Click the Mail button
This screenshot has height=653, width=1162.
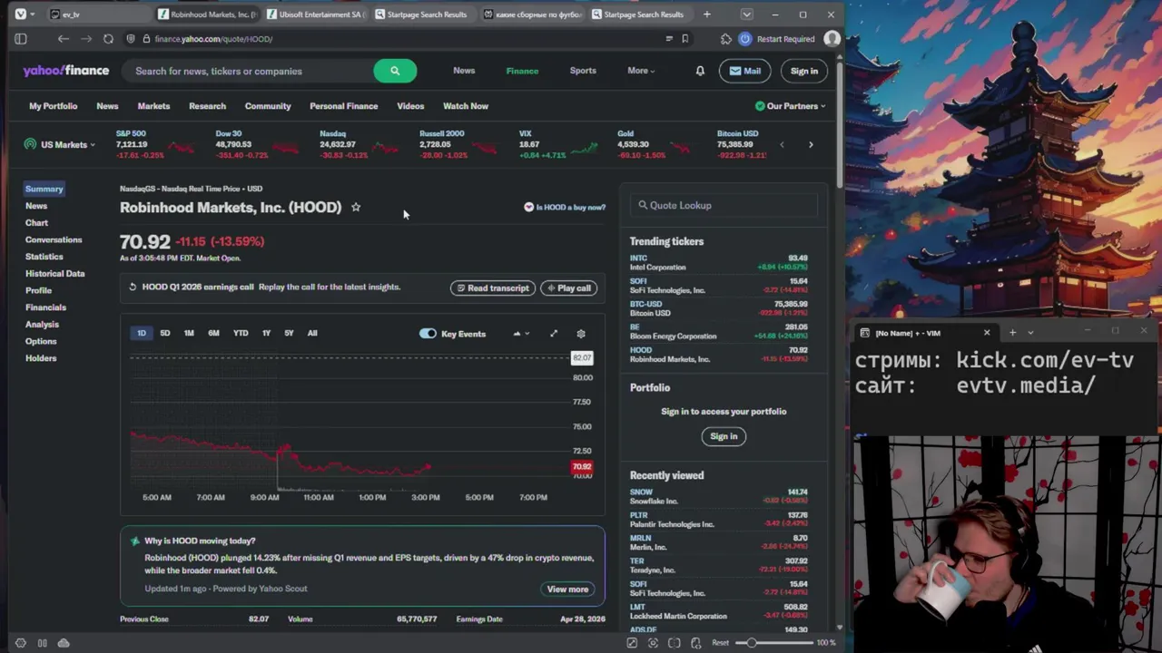point(745,71)
